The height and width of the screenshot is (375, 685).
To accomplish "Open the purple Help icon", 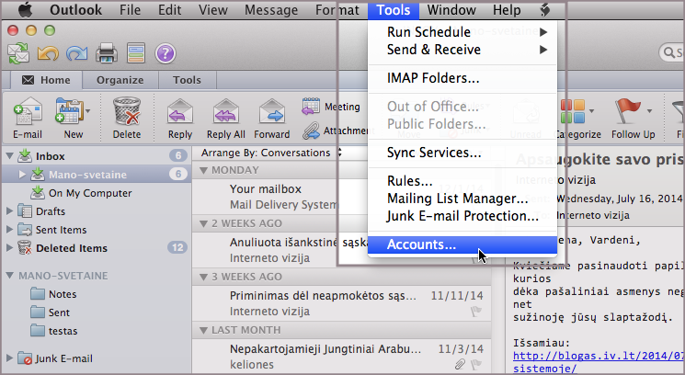I will coord(166,52).
